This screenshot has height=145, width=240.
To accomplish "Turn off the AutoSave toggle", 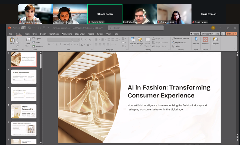I will tap(24, 28).
